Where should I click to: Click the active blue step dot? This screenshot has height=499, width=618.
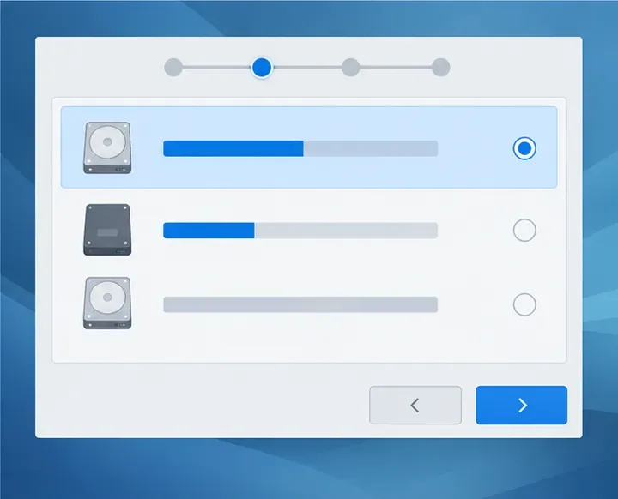point(262,68)
